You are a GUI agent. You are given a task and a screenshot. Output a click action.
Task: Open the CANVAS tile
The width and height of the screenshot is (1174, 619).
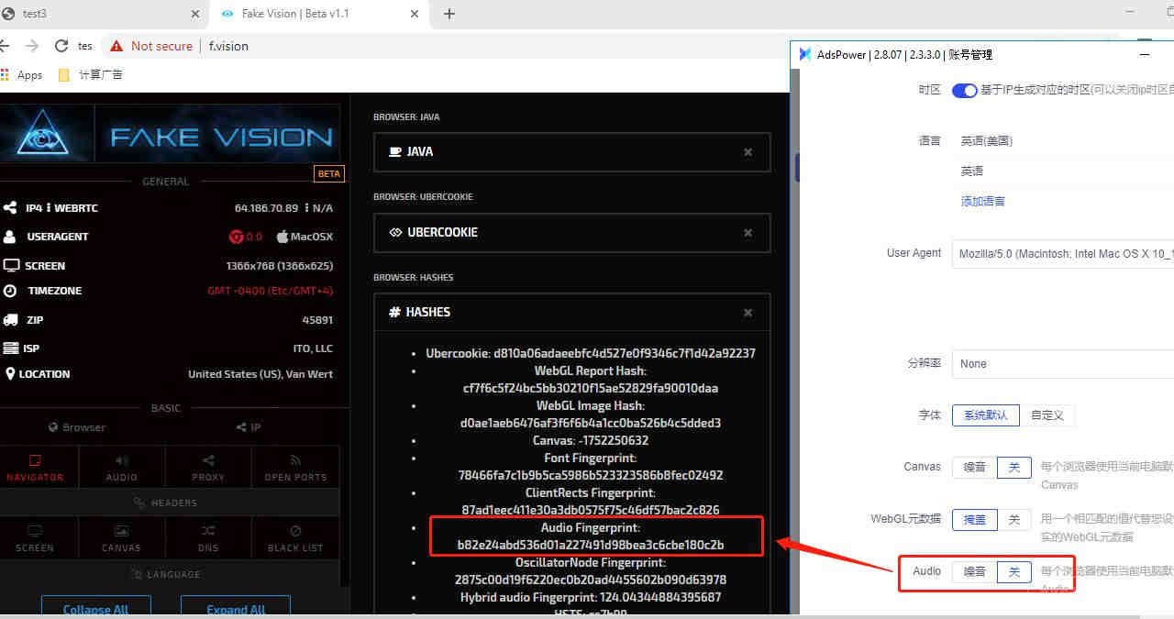point(121,538)
